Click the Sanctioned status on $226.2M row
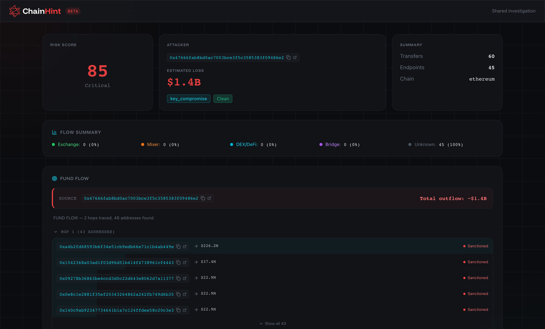 (x=476, y=246)
